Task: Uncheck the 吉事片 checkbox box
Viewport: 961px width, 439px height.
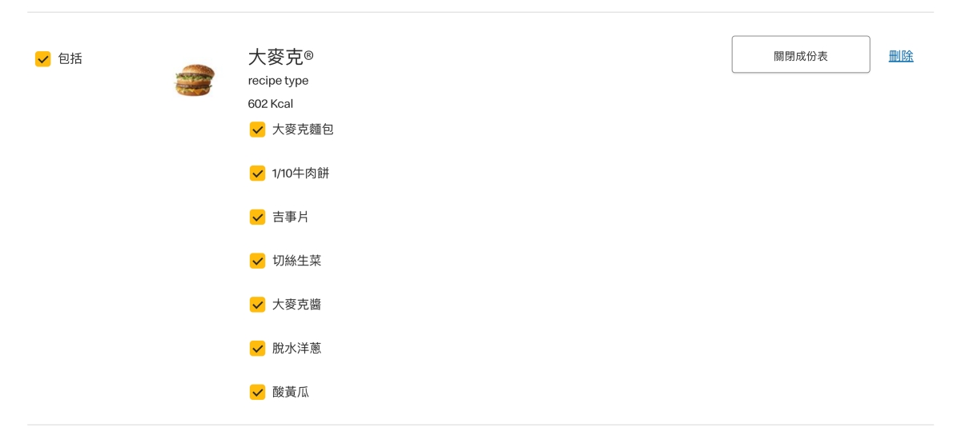Action: (x=257, y=218)
